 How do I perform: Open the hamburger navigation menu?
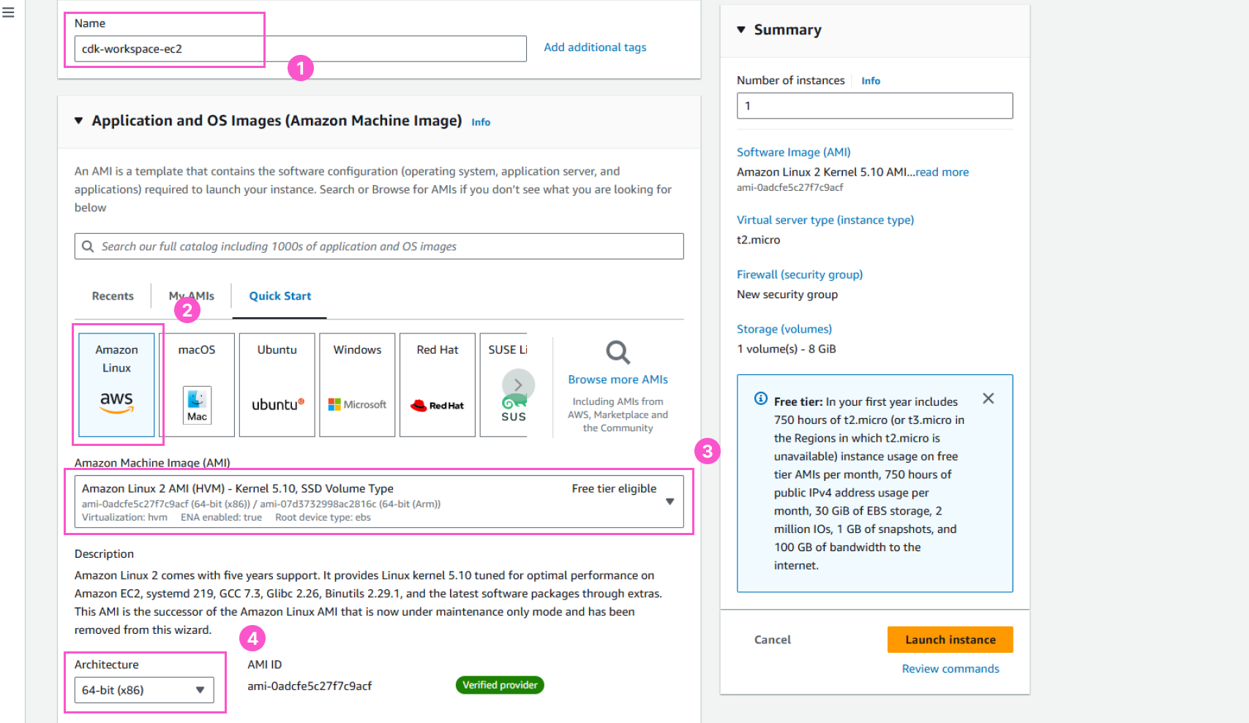[8, 12]
